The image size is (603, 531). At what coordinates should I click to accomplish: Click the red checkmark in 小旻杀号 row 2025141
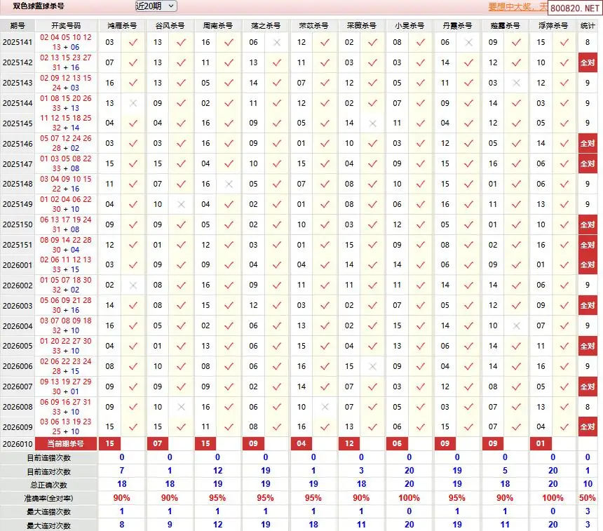421,43
